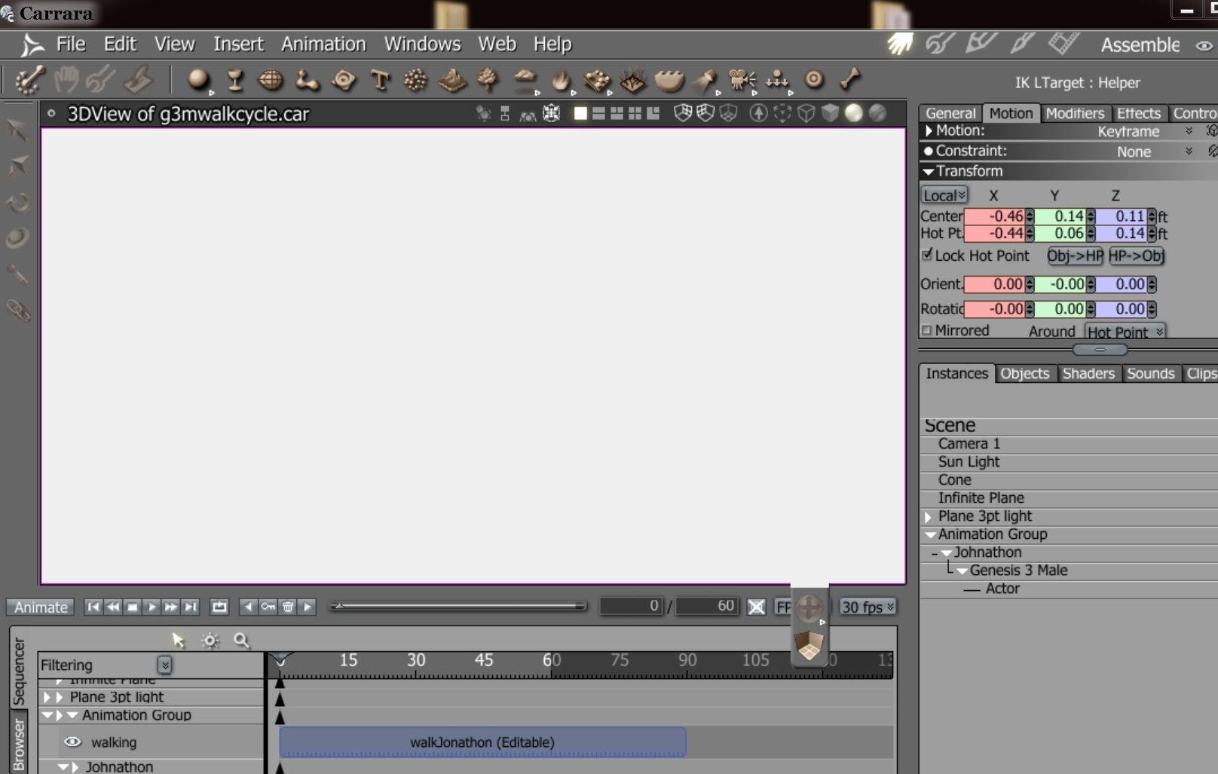Open the 30 fps dropdown
The width and height of the screenshot is (1218, 774).
coord(868,607)
